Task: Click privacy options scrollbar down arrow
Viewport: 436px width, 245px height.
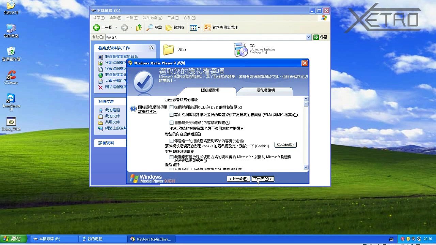Action: [x=306, y=167]
